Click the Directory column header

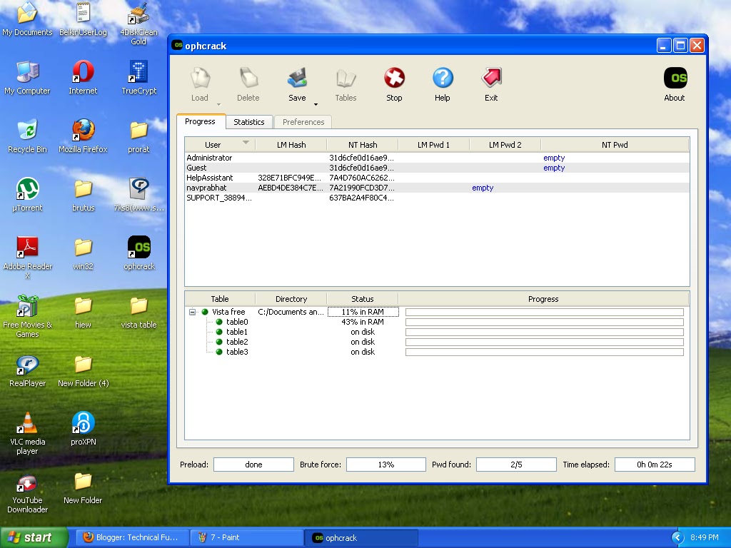point(291,299)
